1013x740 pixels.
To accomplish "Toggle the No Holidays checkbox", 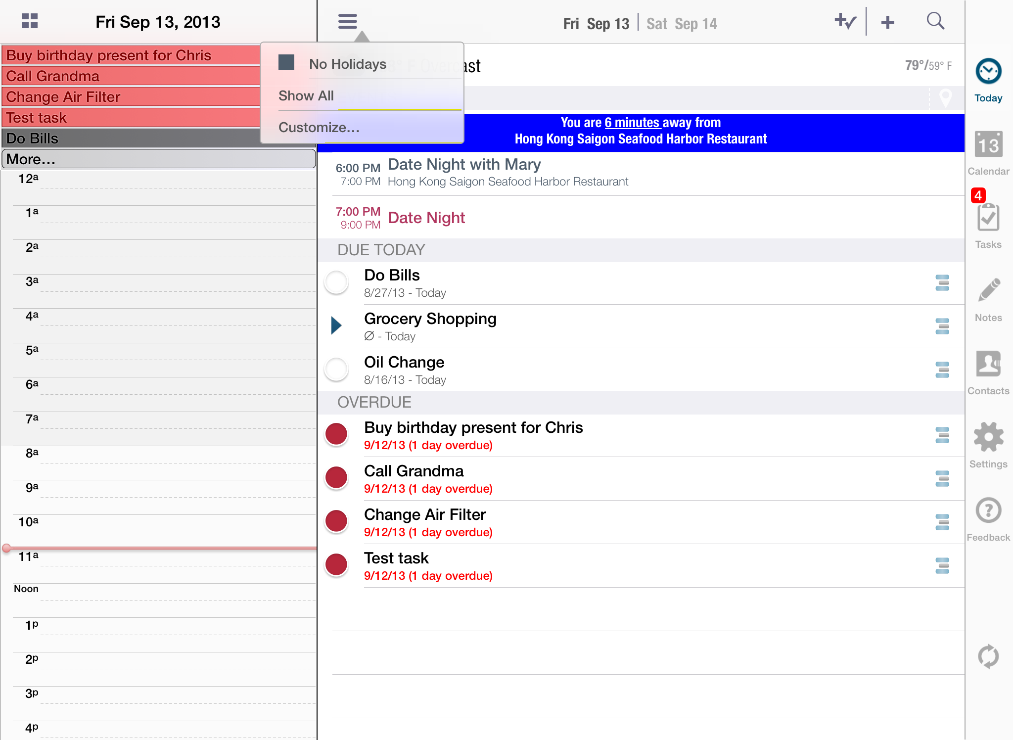I will 286,62.
